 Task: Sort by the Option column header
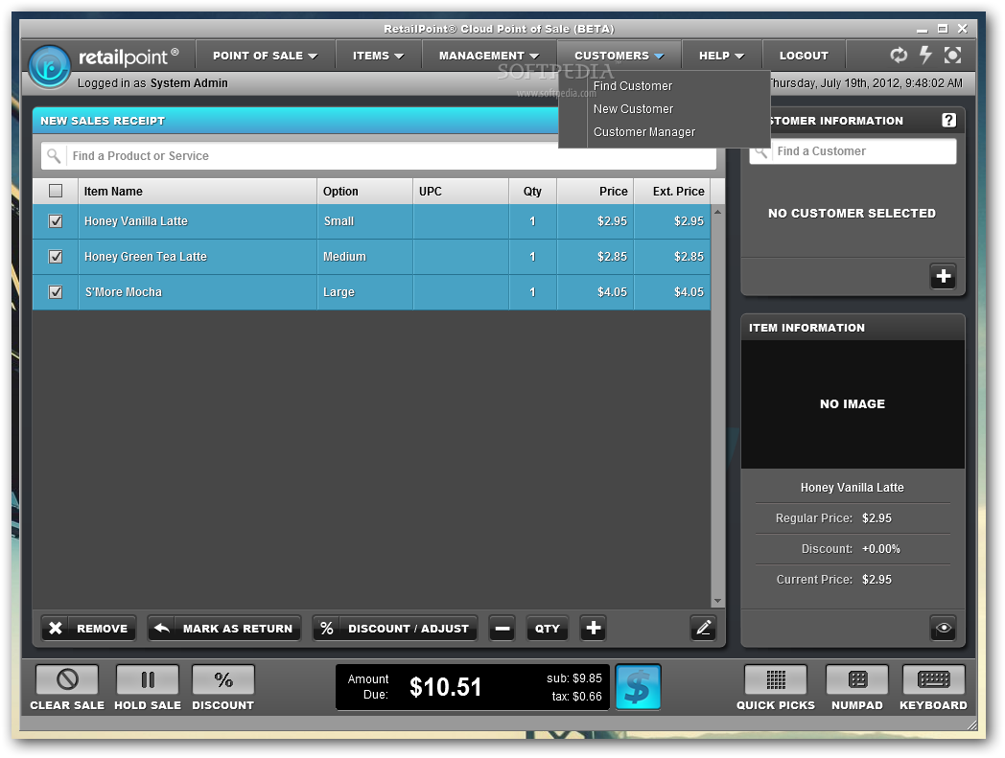[364, 191]
